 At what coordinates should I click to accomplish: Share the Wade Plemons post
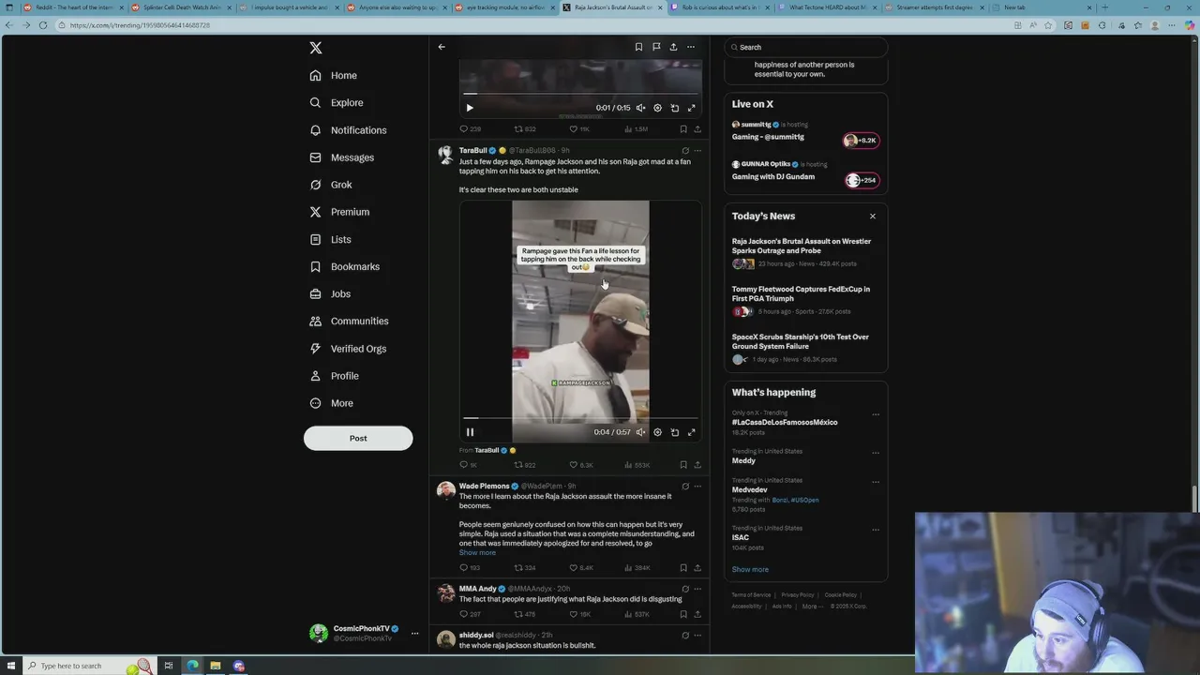[x=697, y=568]
